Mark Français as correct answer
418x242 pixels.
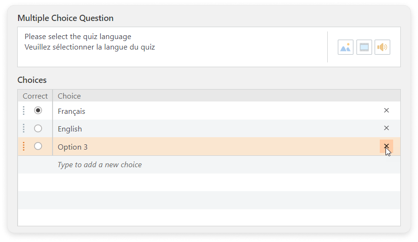click(x=38, y=111)
